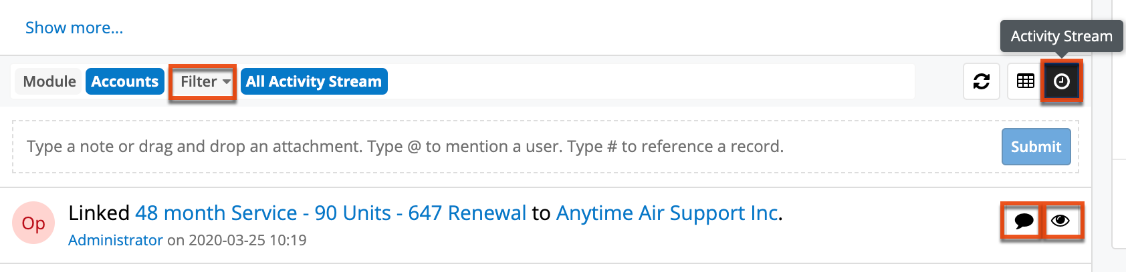
Task: Select the All Activity Stream filter tag
Action: [314, 81]
